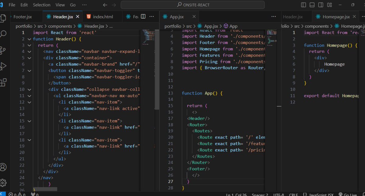365x196 pixels.
Task: Collapse the nav element fold on line 4
Action: [x=30, y=52]
